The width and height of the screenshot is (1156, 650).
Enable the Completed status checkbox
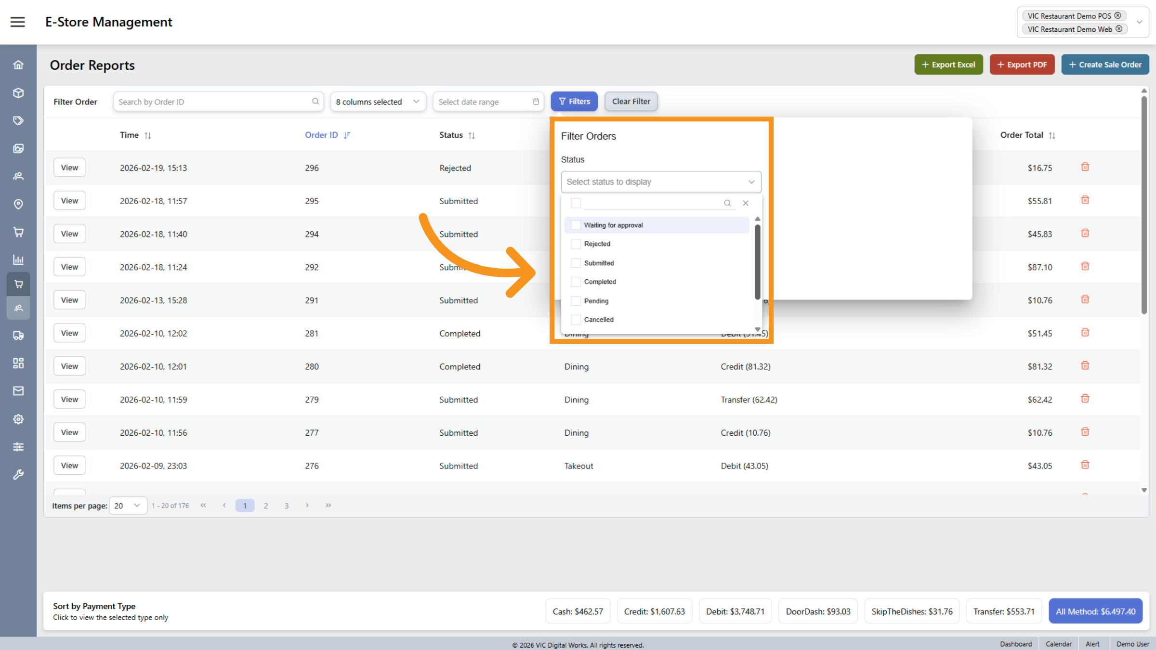(576, 282)
